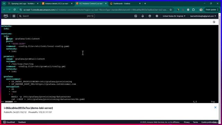
Task: Switch to the Instance details EC2 tab
Action: 57,3
